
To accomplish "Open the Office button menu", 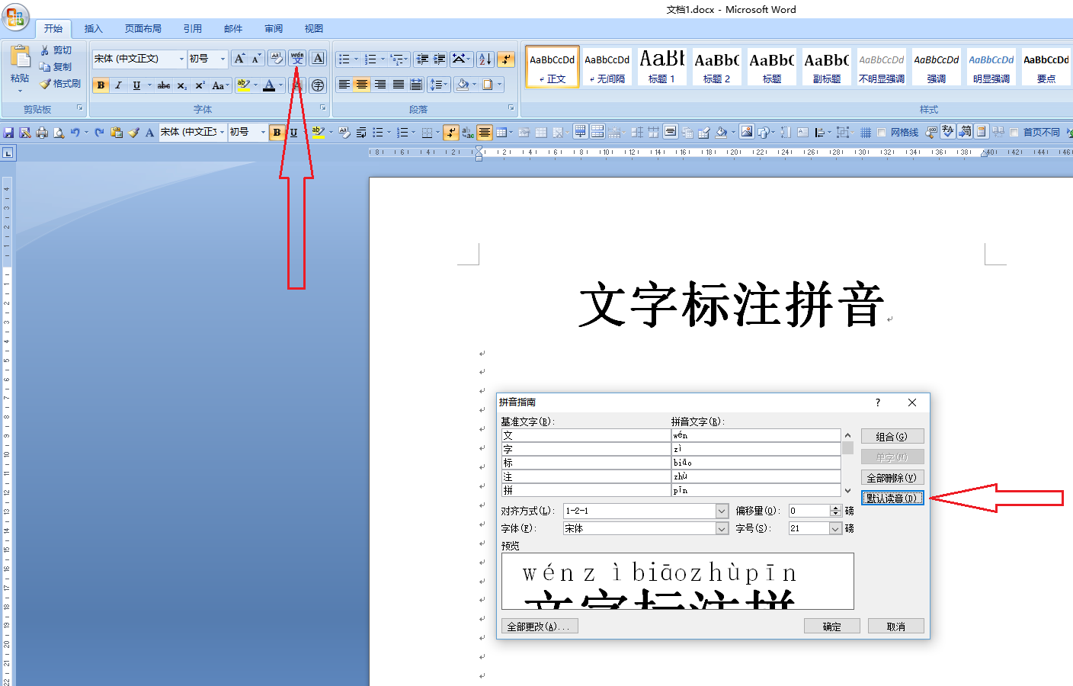I will pos(15,17).
